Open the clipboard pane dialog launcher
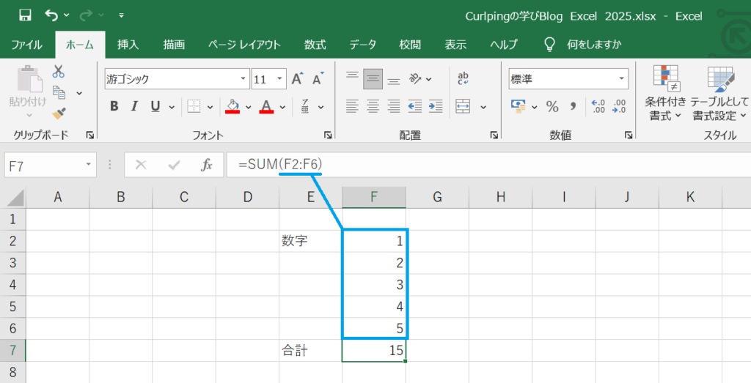This screenshot has width=751, height=383. point(90,135)
